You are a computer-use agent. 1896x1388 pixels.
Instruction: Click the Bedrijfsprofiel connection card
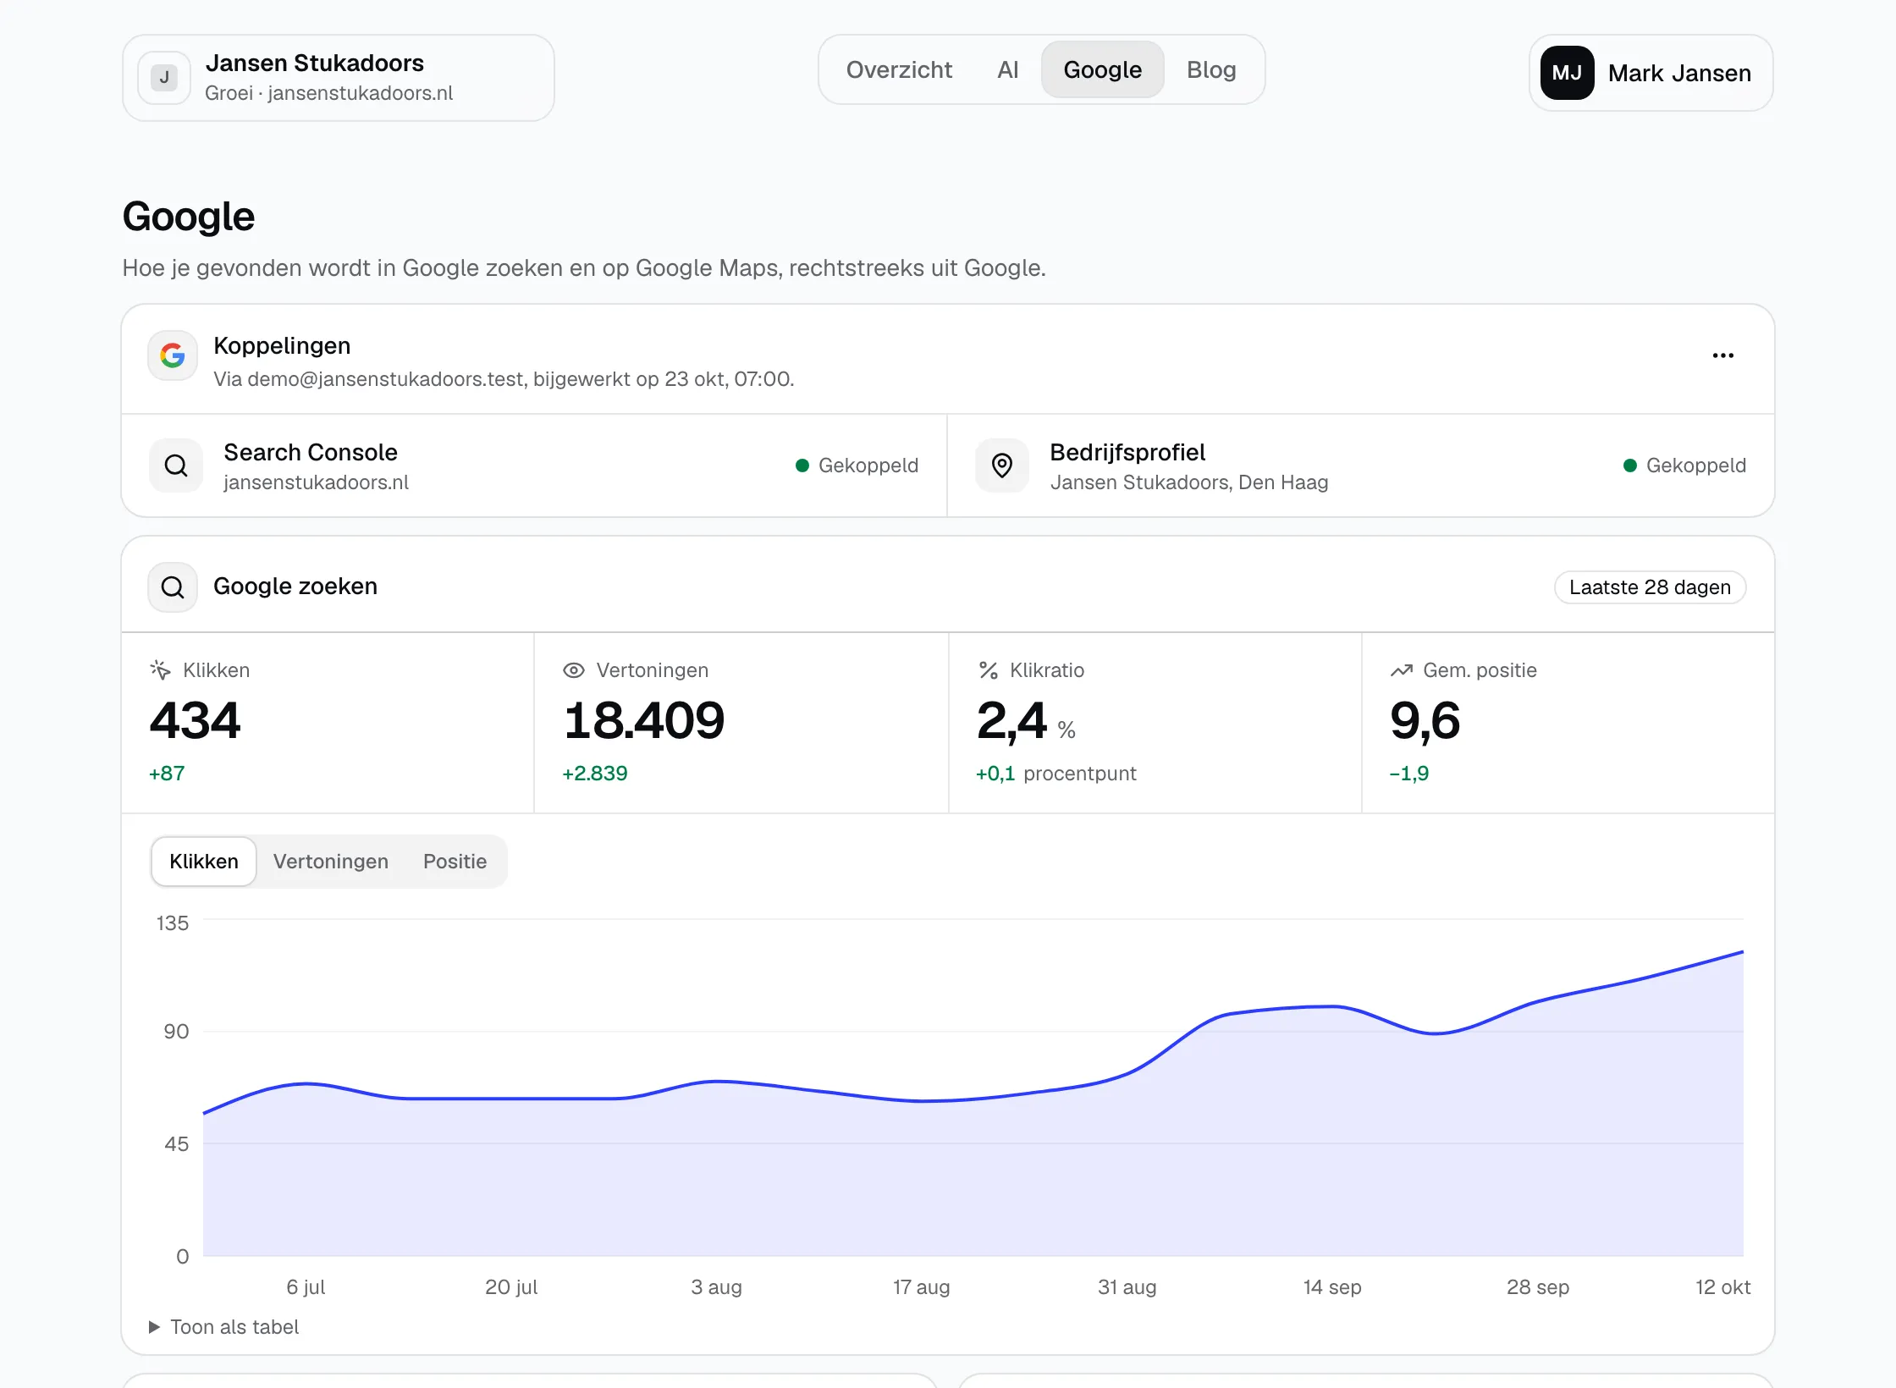(1361, 465)
